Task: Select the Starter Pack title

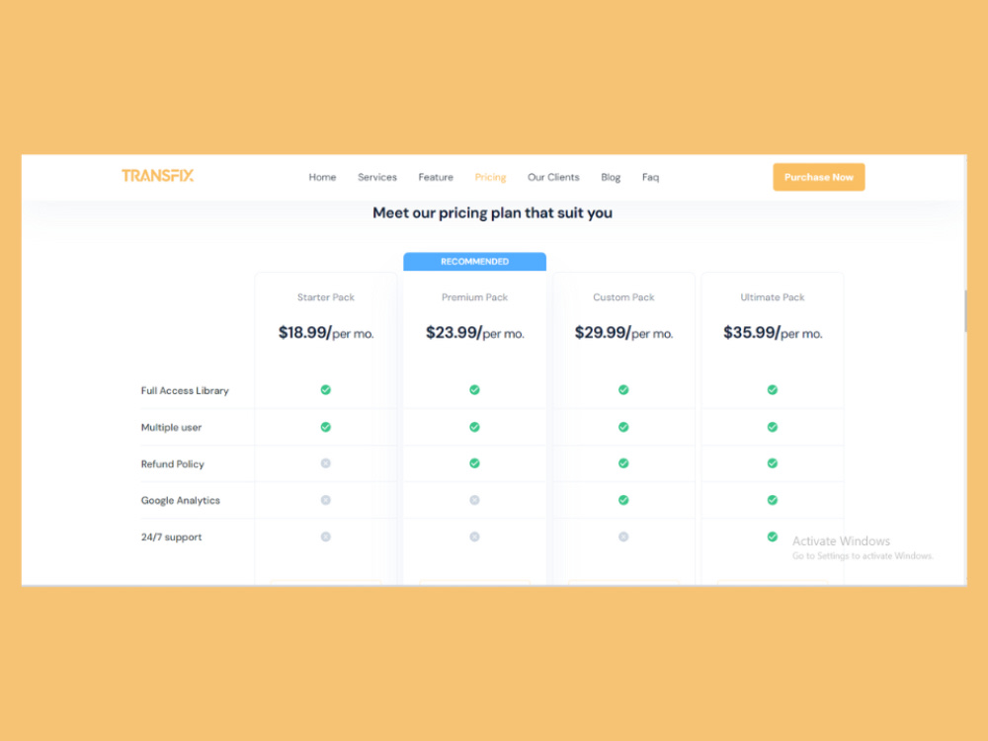Action: 326,297
